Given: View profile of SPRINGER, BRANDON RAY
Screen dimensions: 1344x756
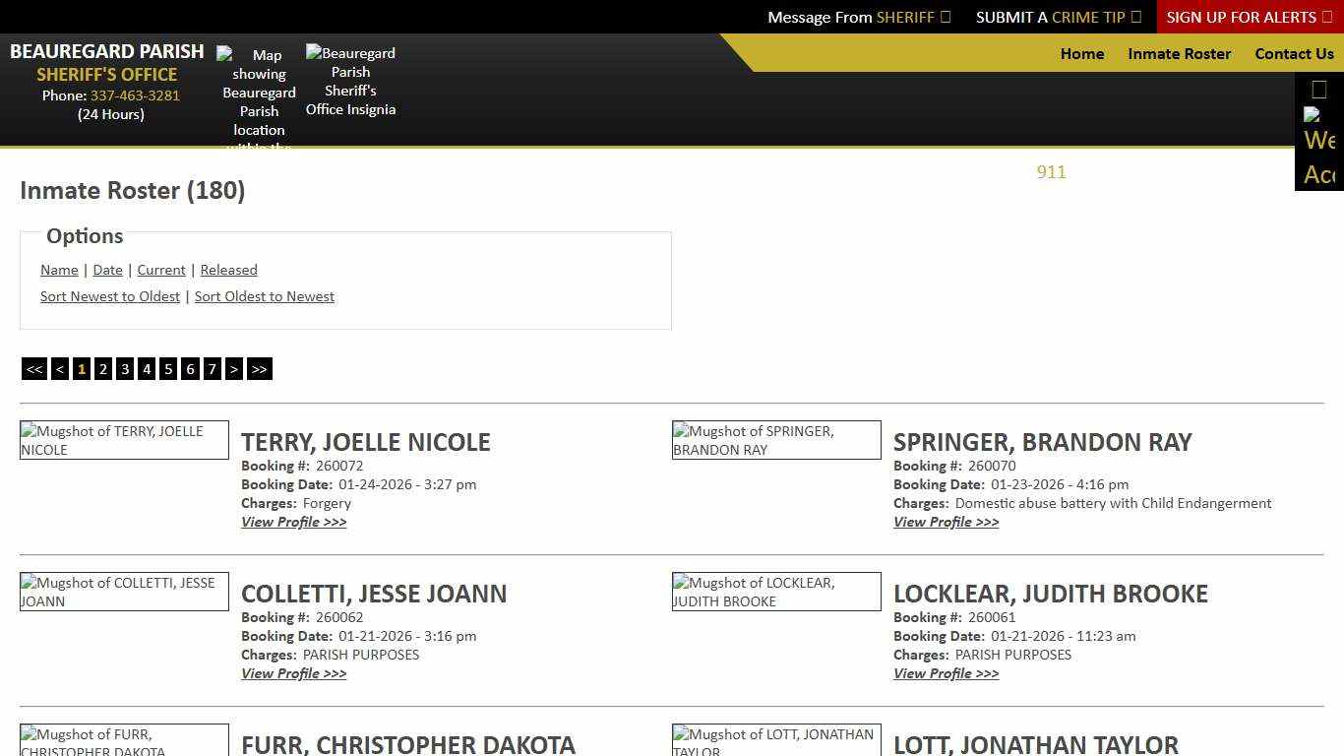Looking at the screenshot, I should pyautogui.click(x=946, y=522).
